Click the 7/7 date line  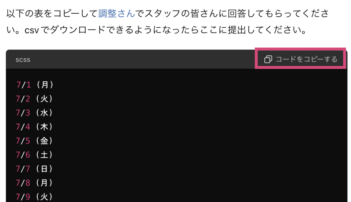click(34, 169)
